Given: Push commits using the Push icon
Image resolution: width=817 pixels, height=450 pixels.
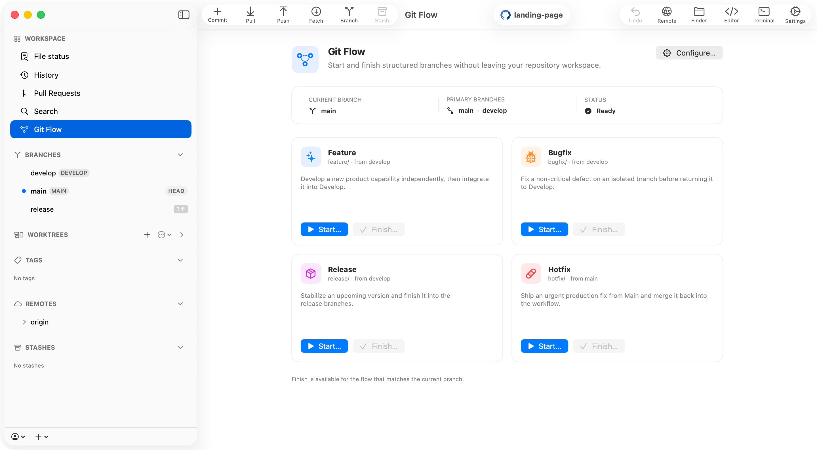Looking at the screenshot, I should pos(283,15).
